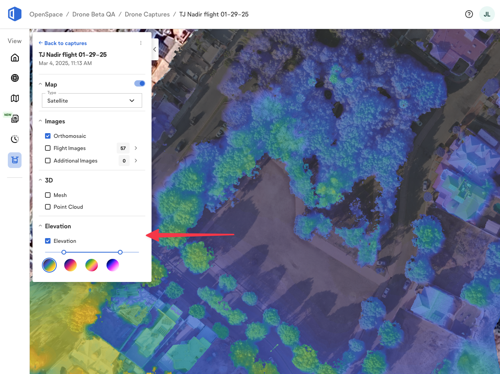Select the drone captures sidebar icon
This screenshot has width=500, height=374.
[x=15, y=160]
